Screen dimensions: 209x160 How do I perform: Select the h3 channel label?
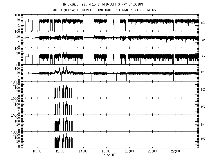tap(203, 106)
